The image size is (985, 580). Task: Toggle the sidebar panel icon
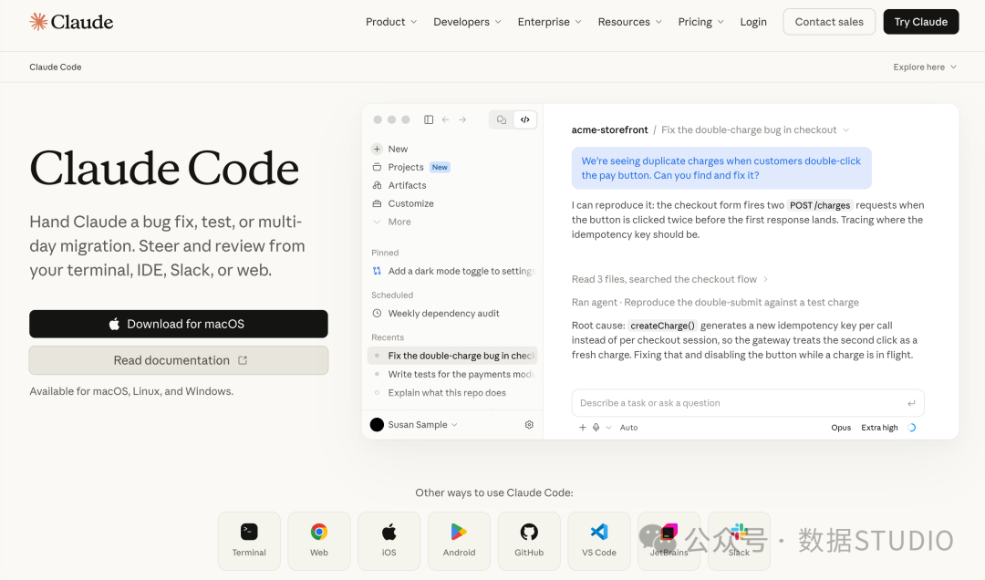coord(429,119)
